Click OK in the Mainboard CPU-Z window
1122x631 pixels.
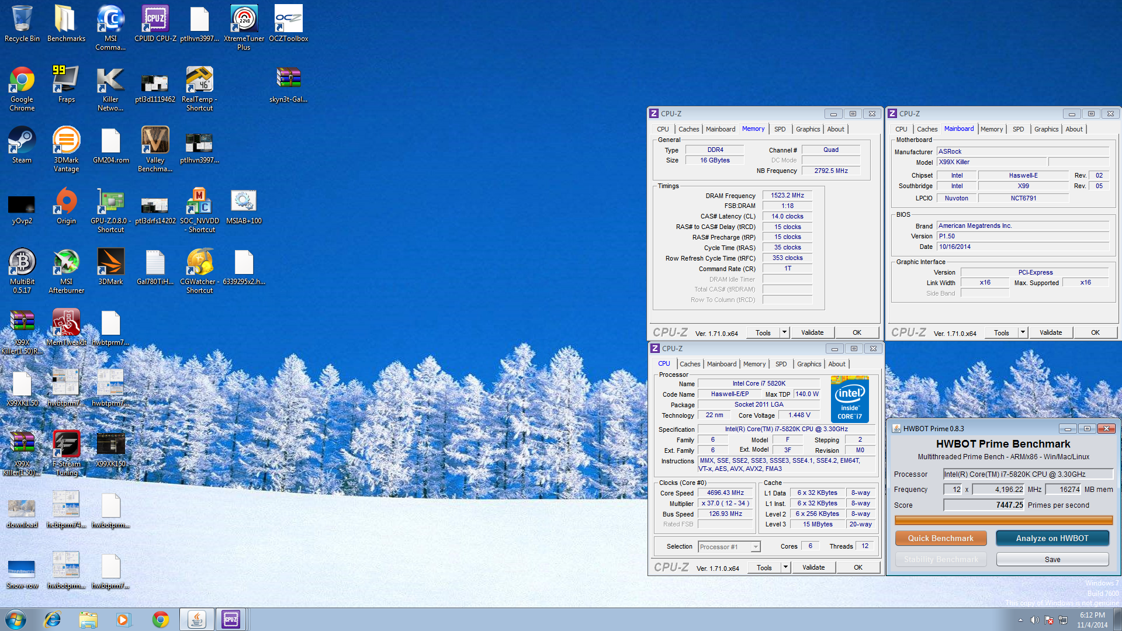click(1095, 332)
